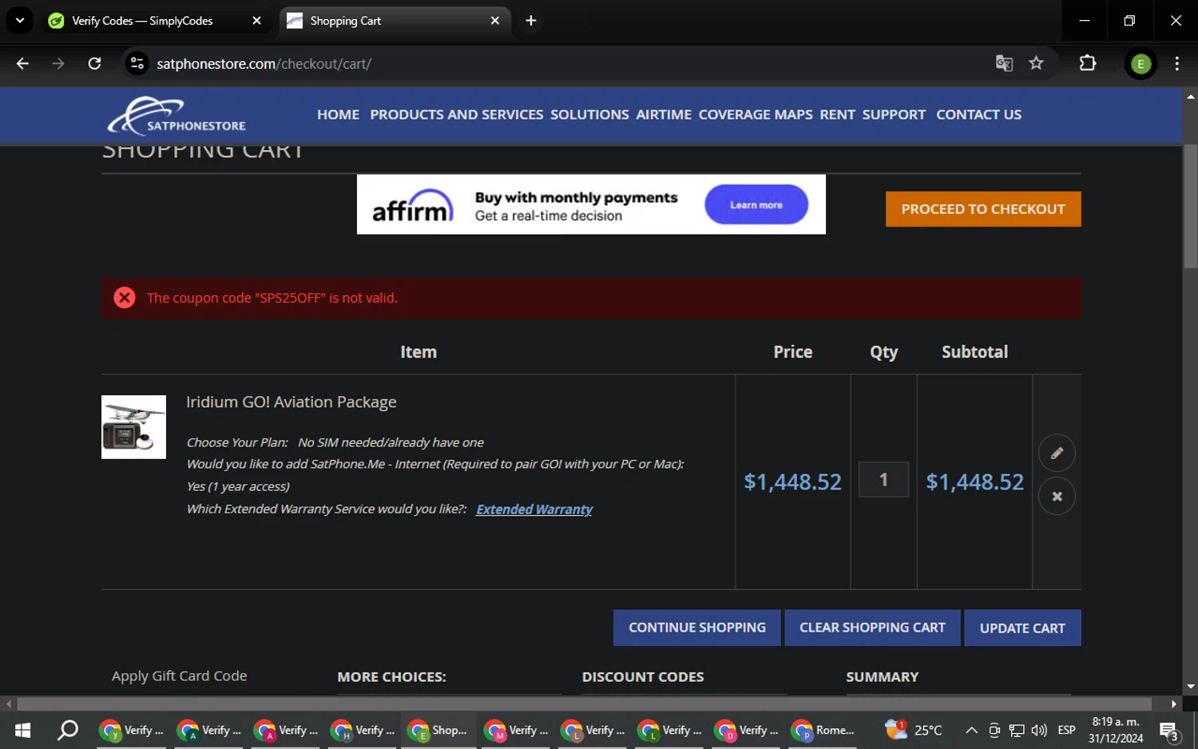Click the Iridium GO! product thumbnail
Image resolution: width=1198 pixels, height=749 pixels.
pyautogui.click(x=133, y=427)
